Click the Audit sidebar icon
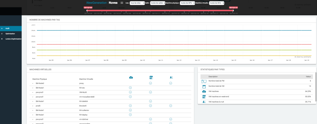 tap(2, 29)
